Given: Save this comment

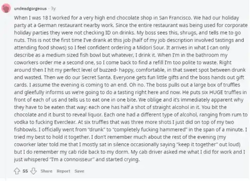Looking at the screenshot, I should (x=79, y=171).
